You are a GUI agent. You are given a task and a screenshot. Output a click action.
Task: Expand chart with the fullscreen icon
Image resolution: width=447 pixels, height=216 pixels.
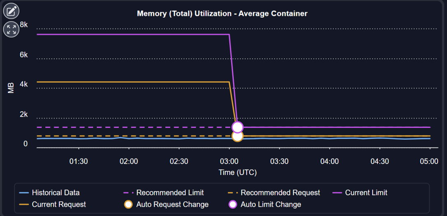pyautogui.click(x=11, y=29)
